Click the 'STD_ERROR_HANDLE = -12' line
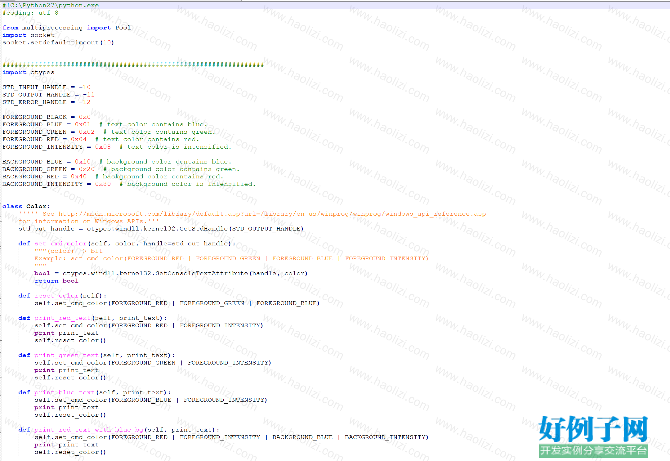670x461 pixels. pyautogui.click(x=47, y=102)
